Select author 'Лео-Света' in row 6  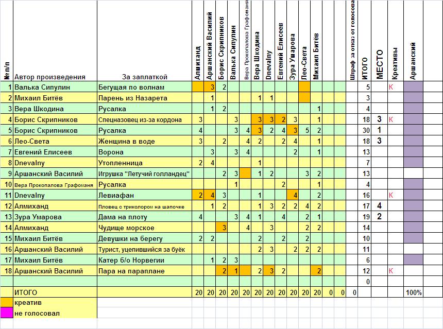pyautogui.click(x=55, y=141)
